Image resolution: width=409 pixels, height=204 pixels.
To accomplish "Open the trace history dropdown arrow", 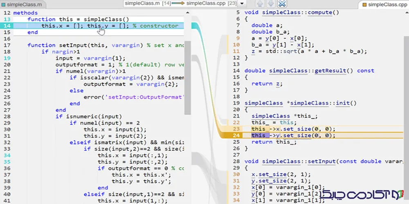I will (242, 4).
